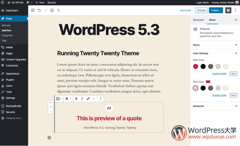Click Custom Color under Text Color

tap(219, 95)
